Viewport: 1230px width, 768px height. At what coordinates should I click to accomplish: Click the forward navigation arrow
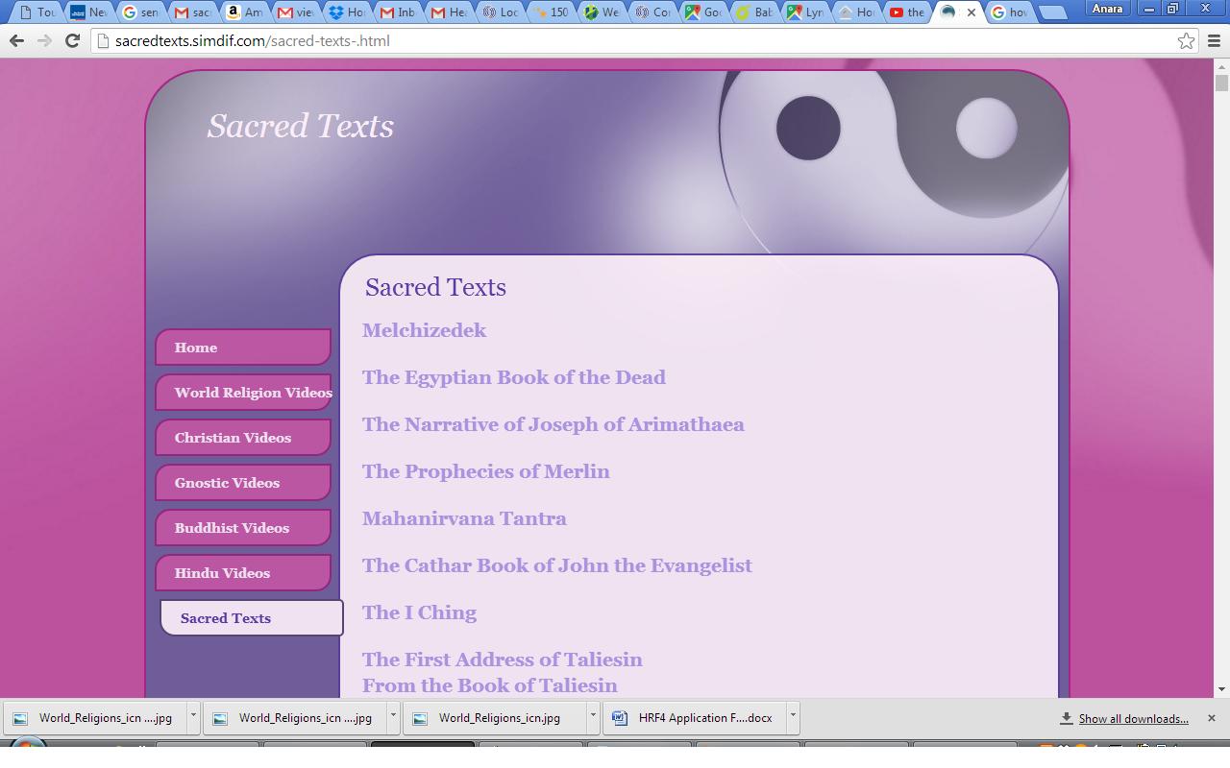click(x=44, y=40)
